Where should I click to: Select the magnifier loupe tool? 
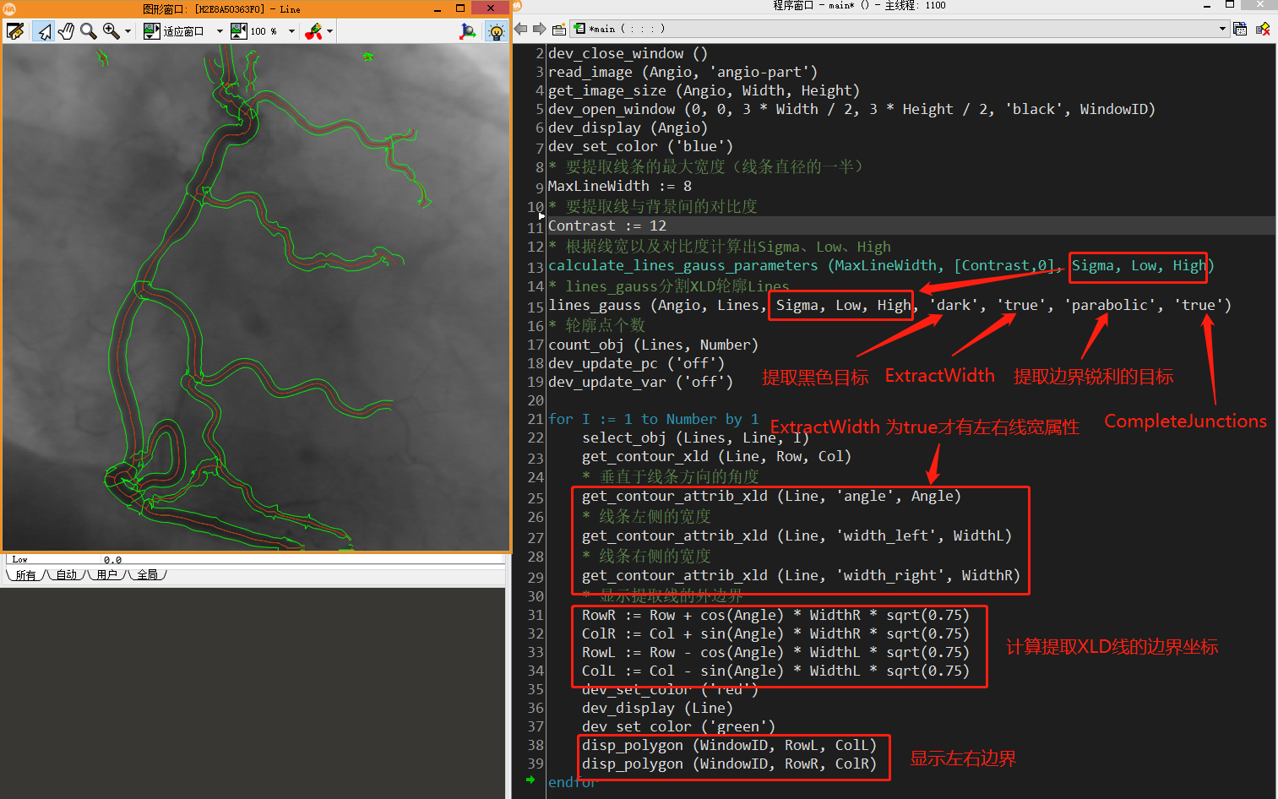(88, 31)
